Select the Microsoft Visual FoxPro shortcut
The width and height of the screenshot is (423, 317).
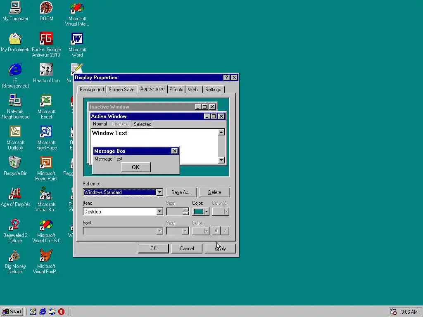[46, 262]
